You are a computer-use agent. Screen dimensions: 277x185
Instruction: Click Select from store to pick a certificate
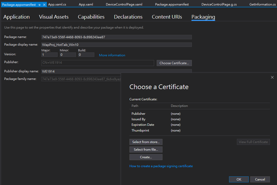click(146, 142)
